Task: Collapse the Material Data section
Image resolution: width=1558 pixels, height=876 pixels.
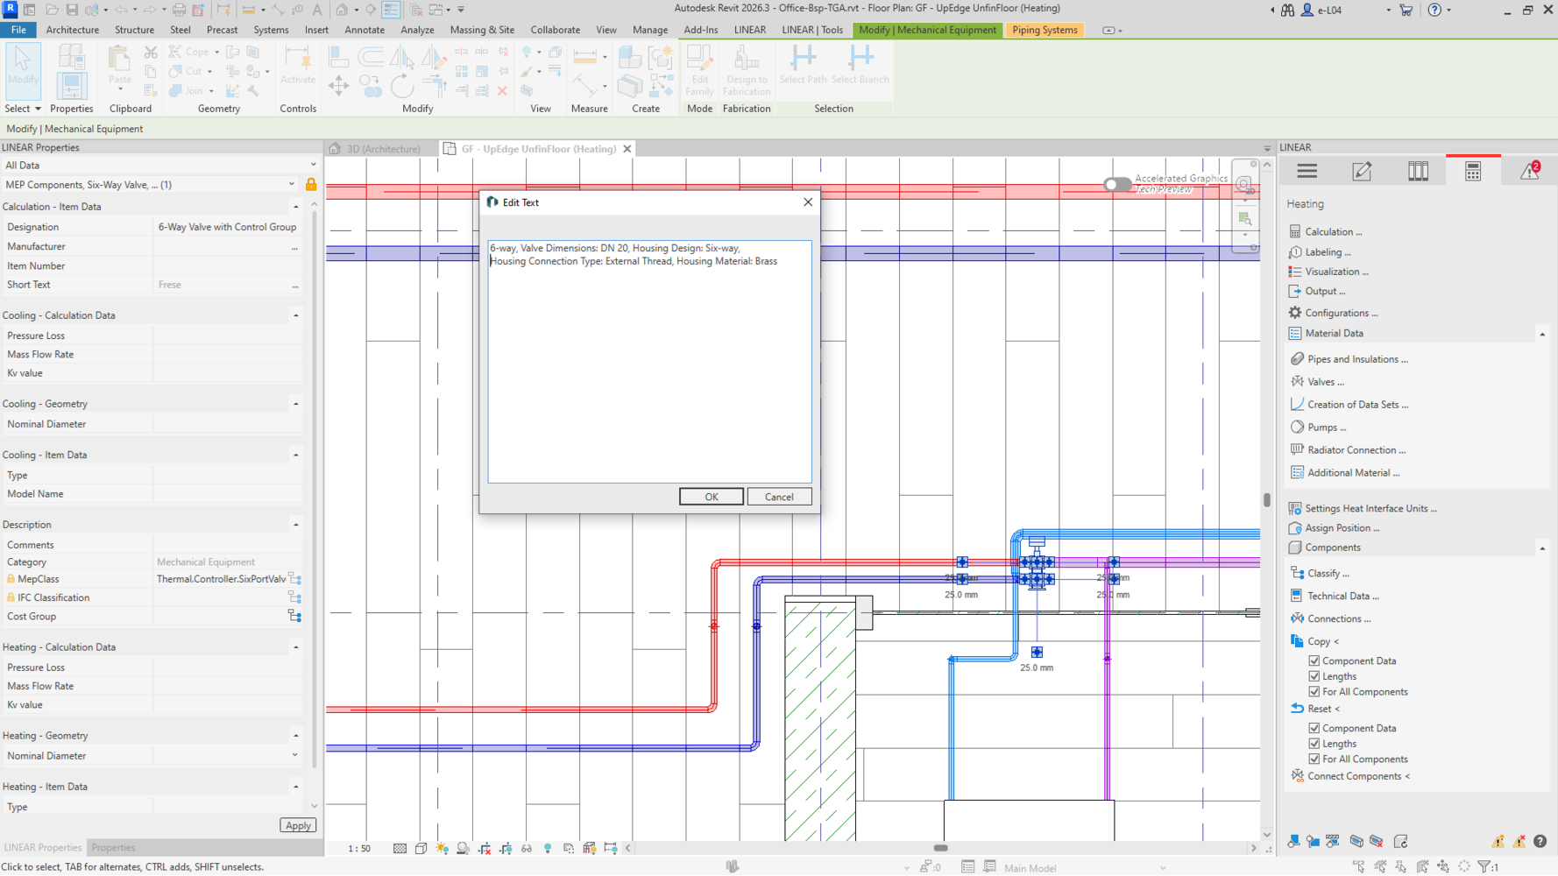Action: (1541, 334)
